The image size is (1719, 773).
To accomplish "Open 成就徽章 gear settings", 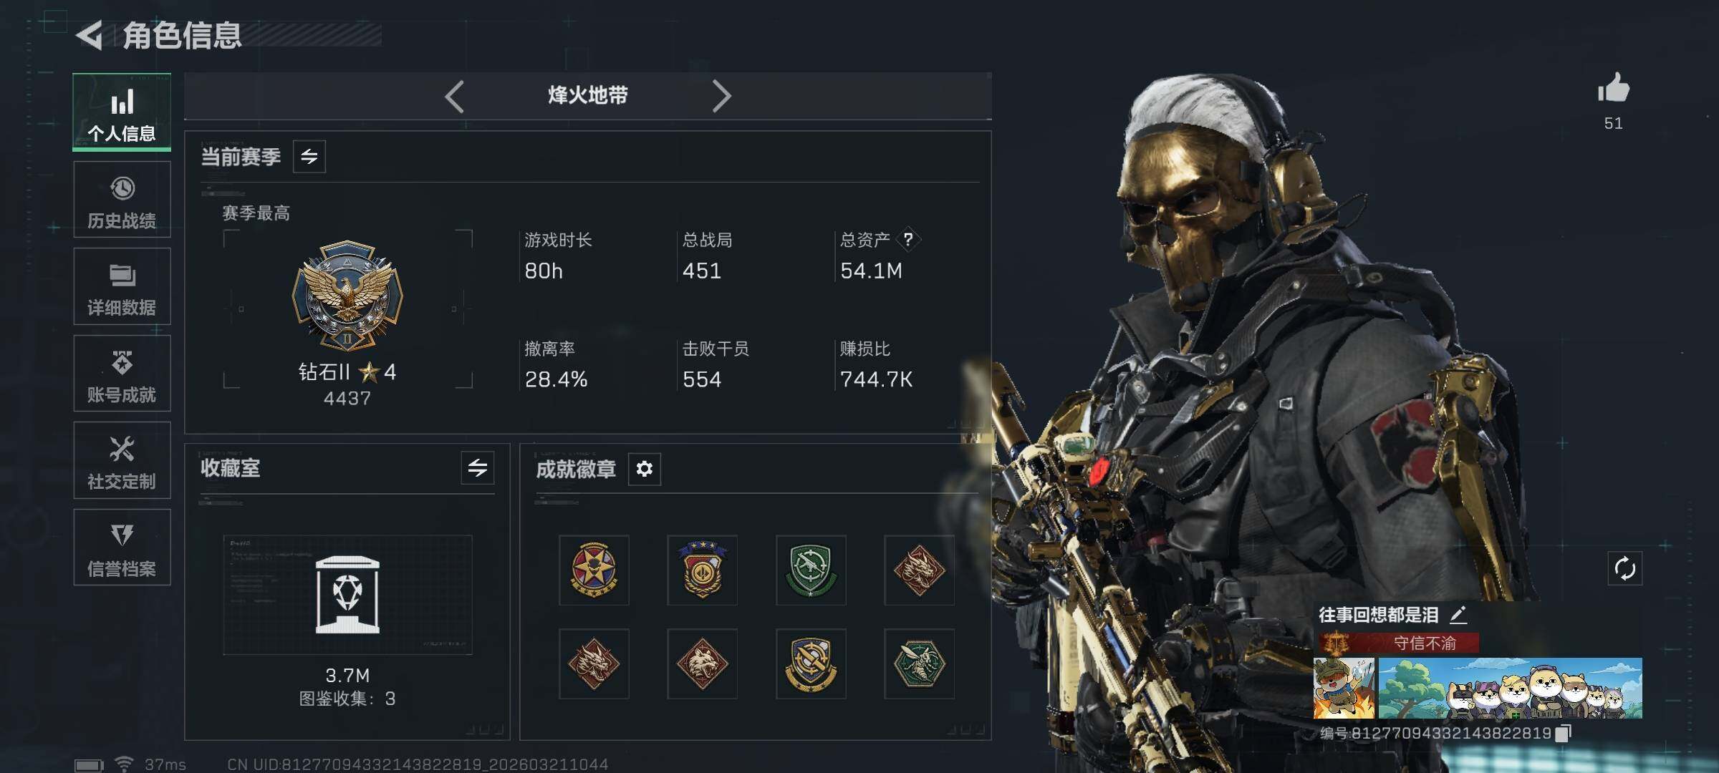I will coord(645,469).
